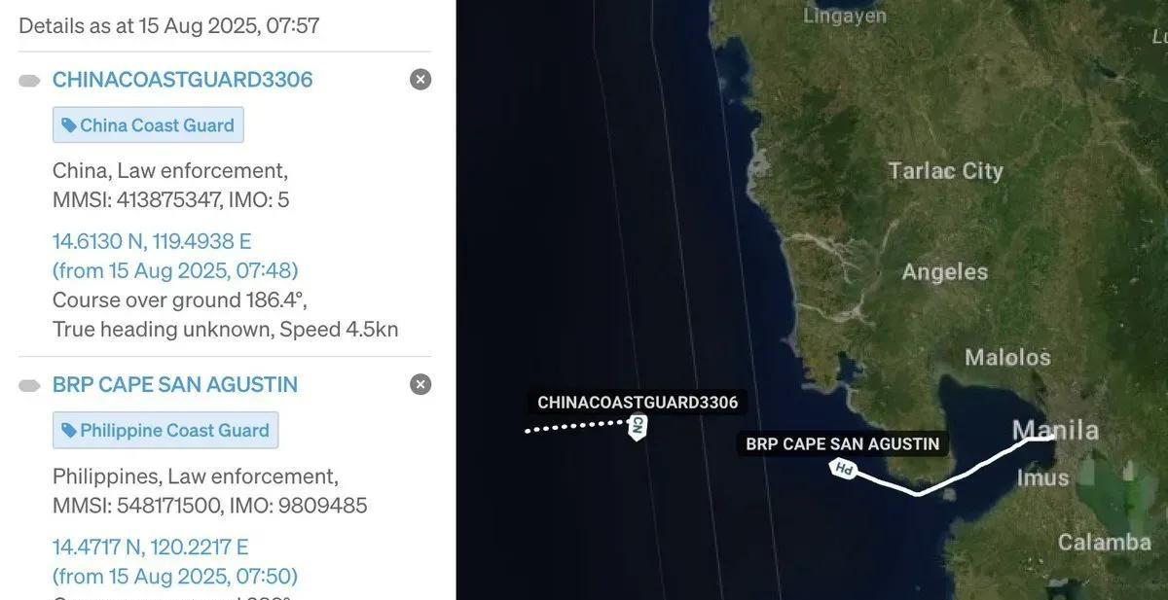Click tag icon in China Coast Guard badge

pyautogui.click(x=68, y=125)
